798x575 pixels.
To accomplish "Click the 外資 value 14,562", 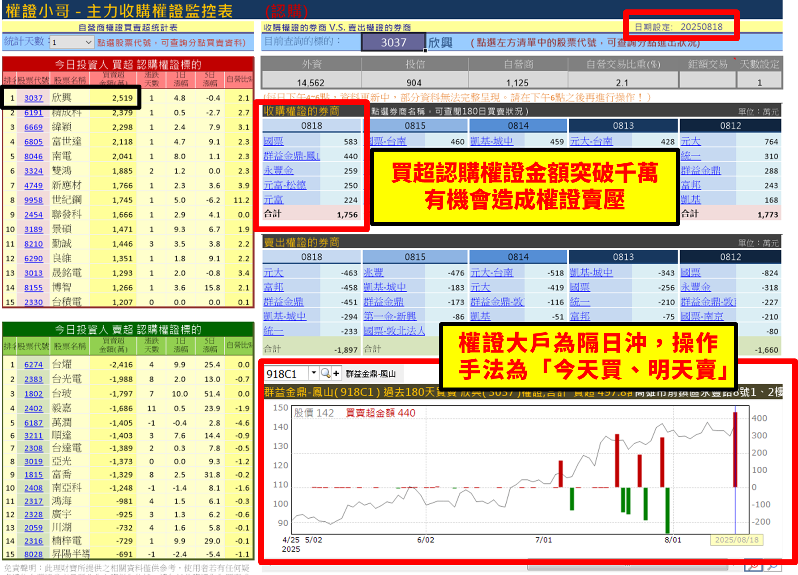I will pos(311,83).
